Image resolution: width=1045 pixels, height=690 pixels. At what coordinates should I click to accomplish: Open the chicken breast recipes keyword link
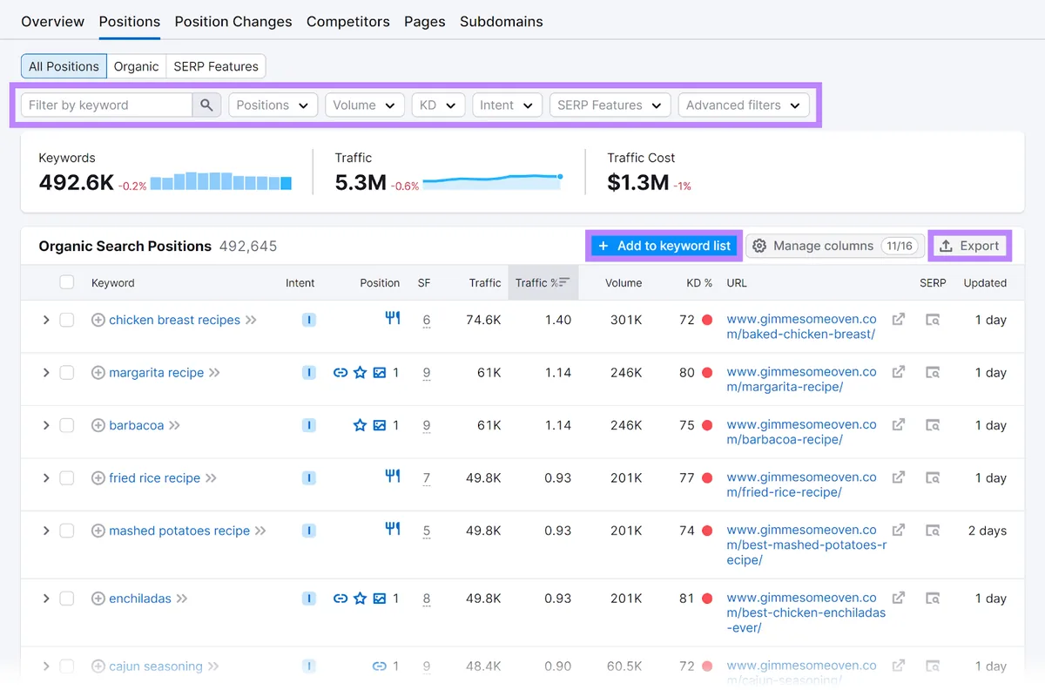tap(174, 320)
